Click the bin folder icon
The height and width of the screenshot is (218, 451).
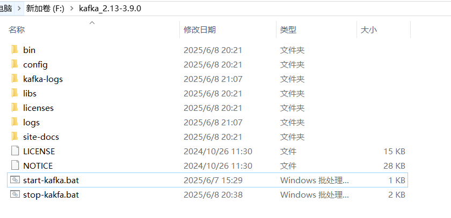14,50
